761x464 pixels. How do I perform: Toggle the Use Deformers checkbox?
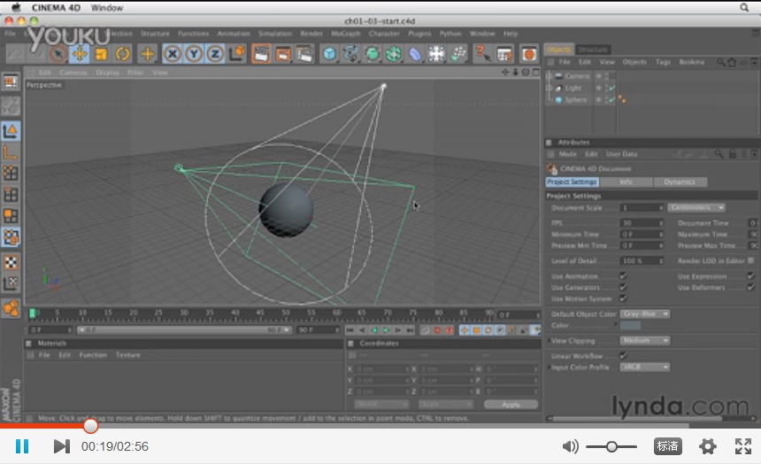(x=750, y=287)
